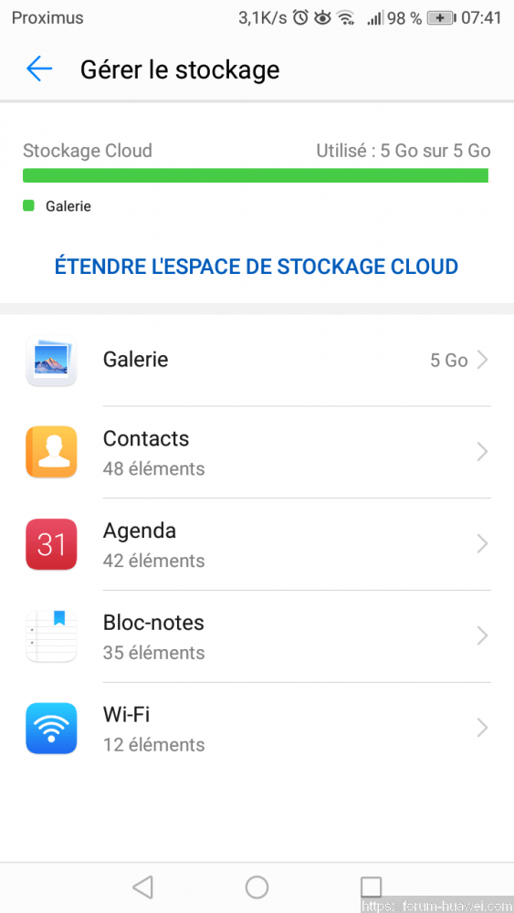Expand the Wi-Fi row chevron

[482, 729]
